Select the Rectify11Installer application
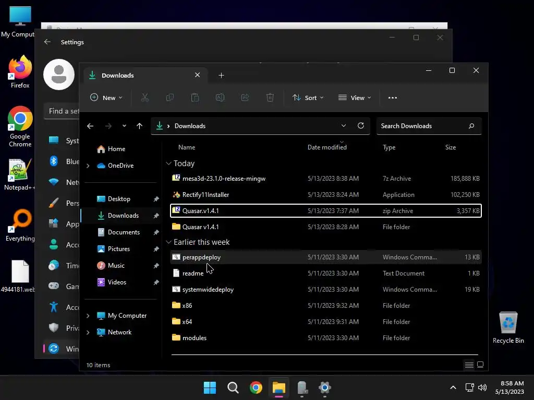Viewport: 534px width, 400px height. 325,195
